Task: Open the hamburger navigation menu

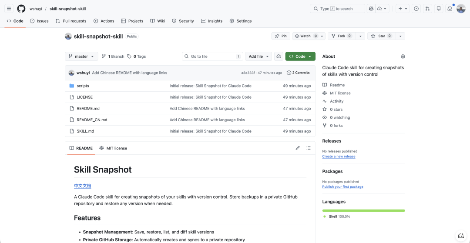Action: pyautogui.click(x=9, y=9)
